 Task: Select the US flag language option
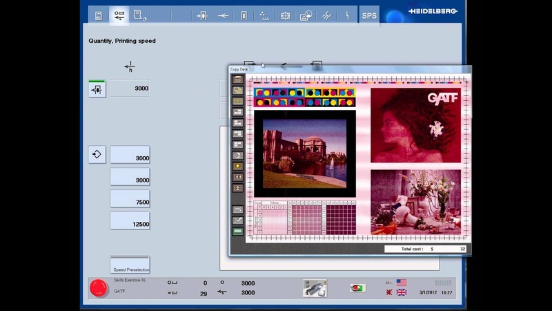[402, 283]
